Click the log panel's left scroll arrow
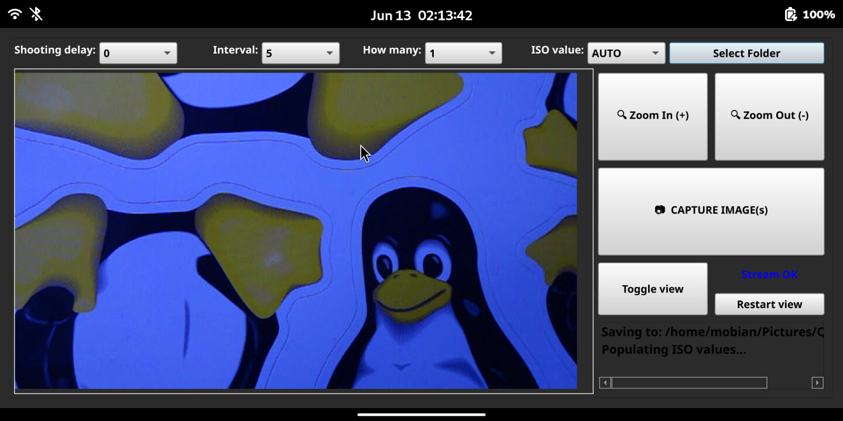 tap(605, 383)
